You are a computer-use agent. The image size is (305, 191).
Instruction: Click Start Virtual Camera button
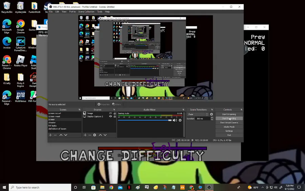coord(229,123)
